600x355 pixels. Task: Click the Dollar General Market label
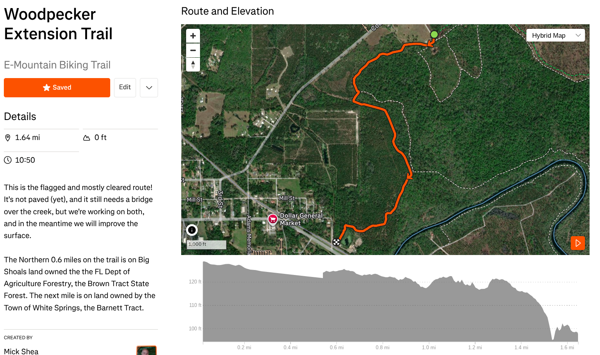pyautogui.click(x=301, y=219)
